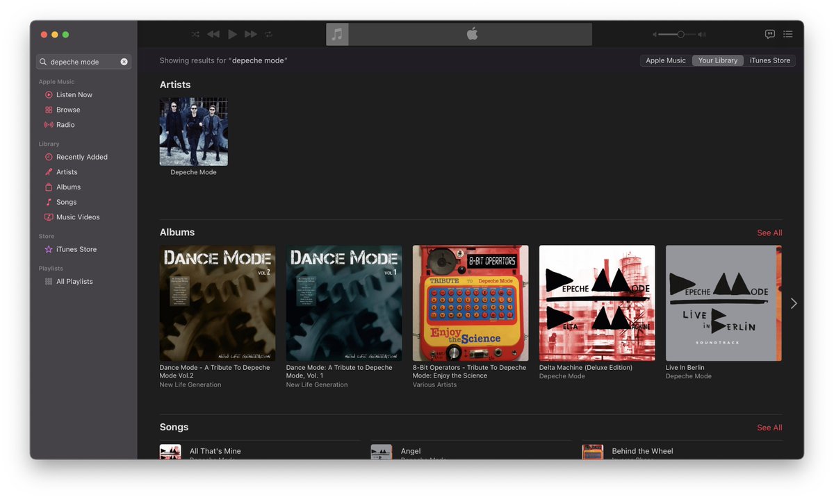Set max volume via loud speaker icon
The height and width of the screenshot is (499, 834).
702,34
